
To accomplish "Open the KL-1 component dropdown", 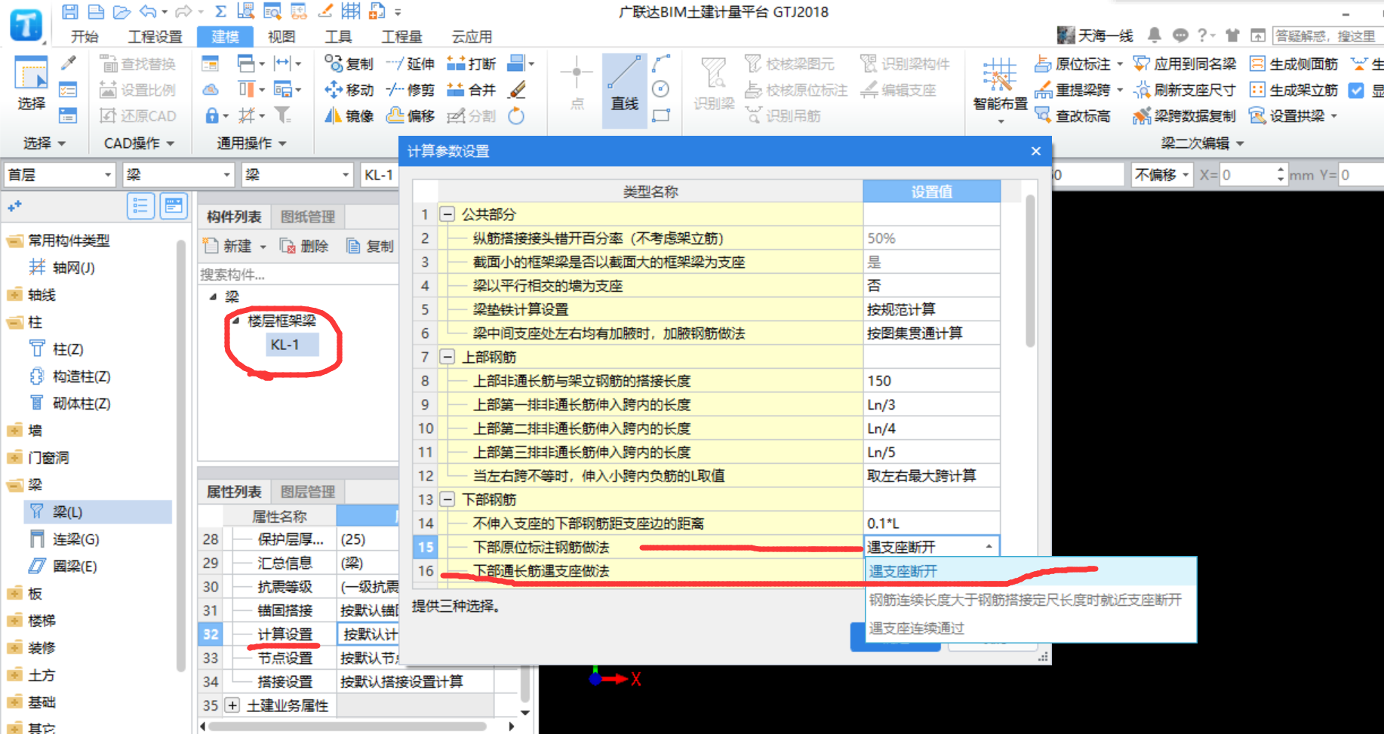I will click(x=380, y=175).
